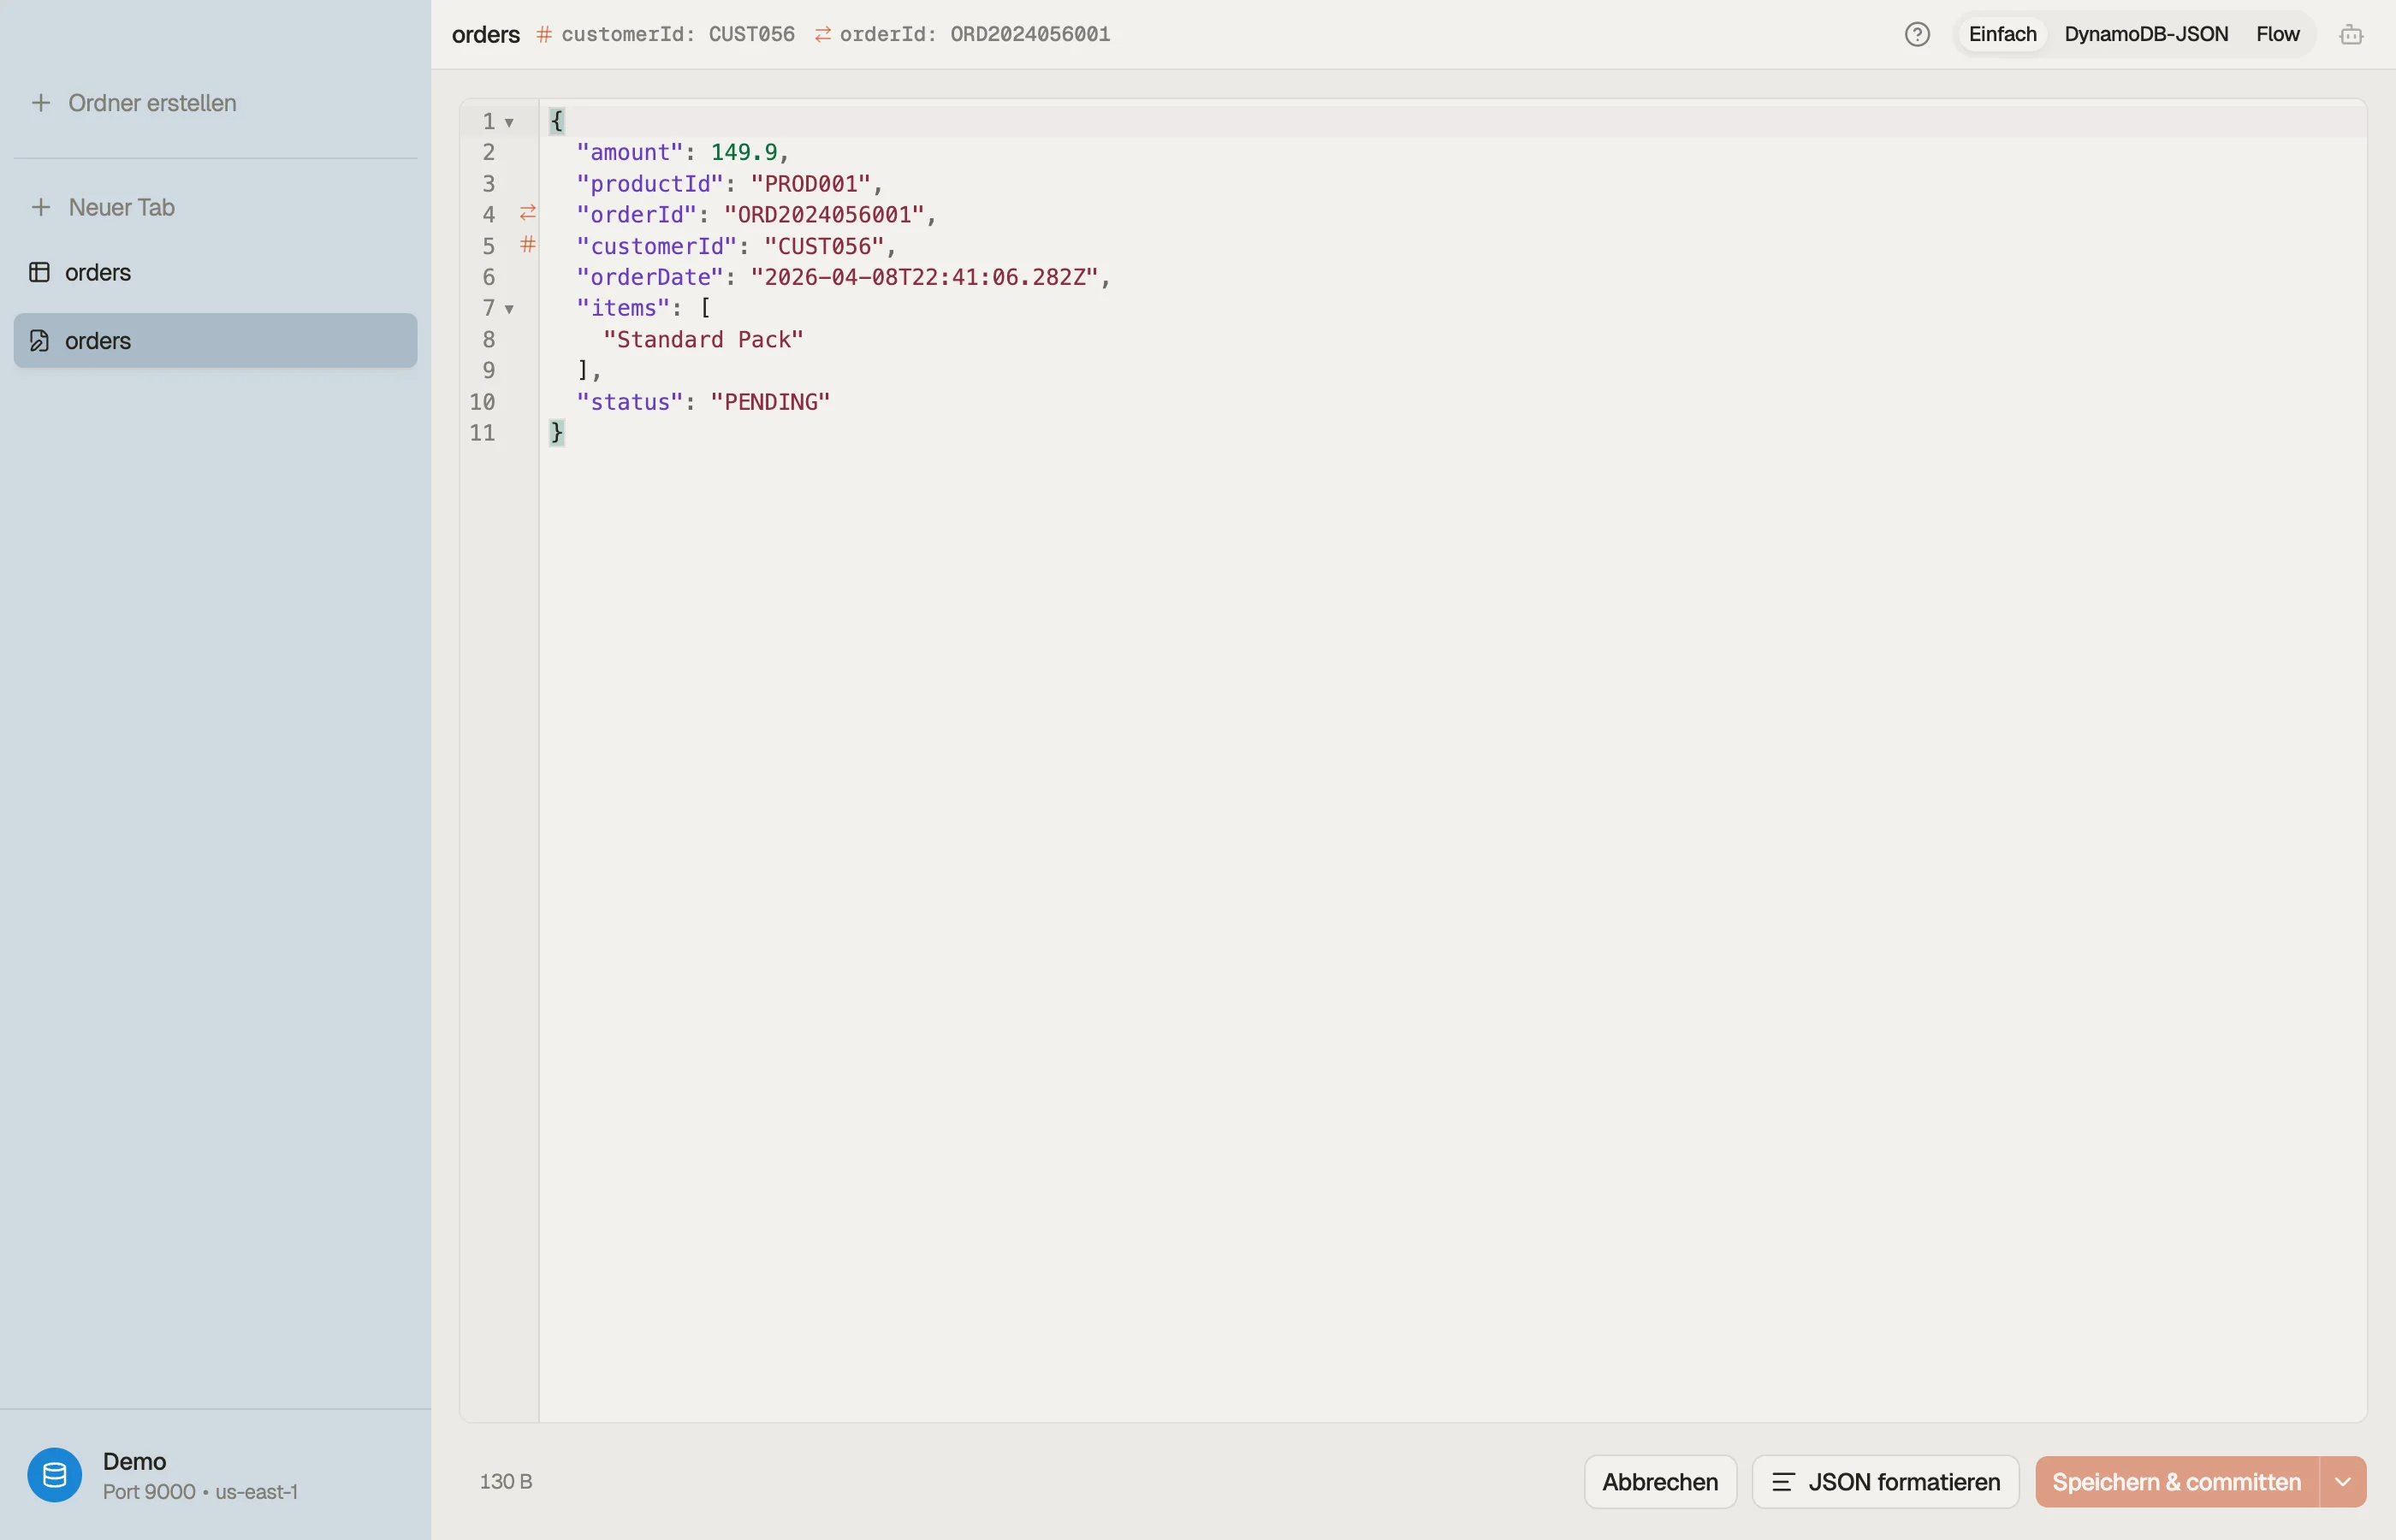Click orderId: ORD2024056001 in header
Screen dimensions: 2396x1540
pyautogui.click(x=975, y=35)
